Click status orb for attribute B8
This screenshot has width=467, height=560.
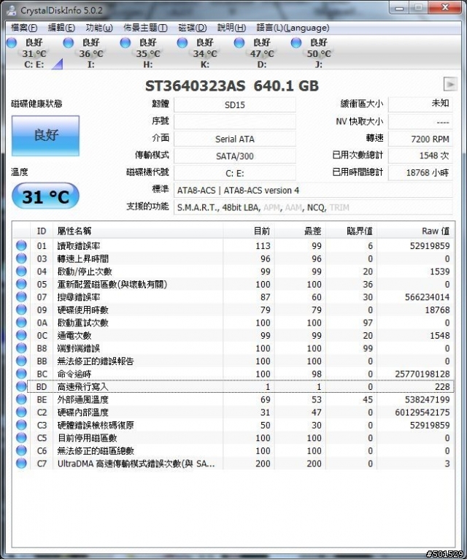[x=21, y=348]
